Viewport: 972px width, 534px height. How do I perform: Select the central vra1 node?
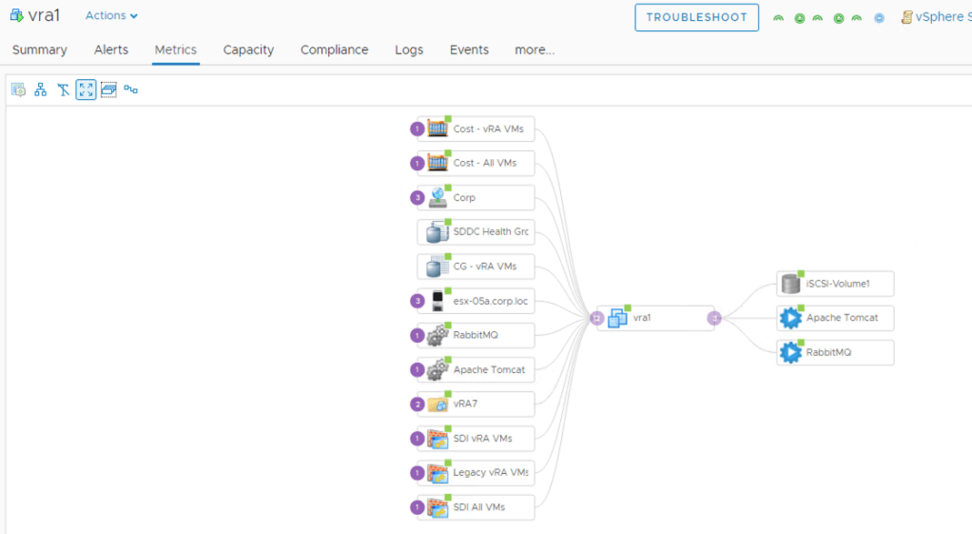coord(642,318)
